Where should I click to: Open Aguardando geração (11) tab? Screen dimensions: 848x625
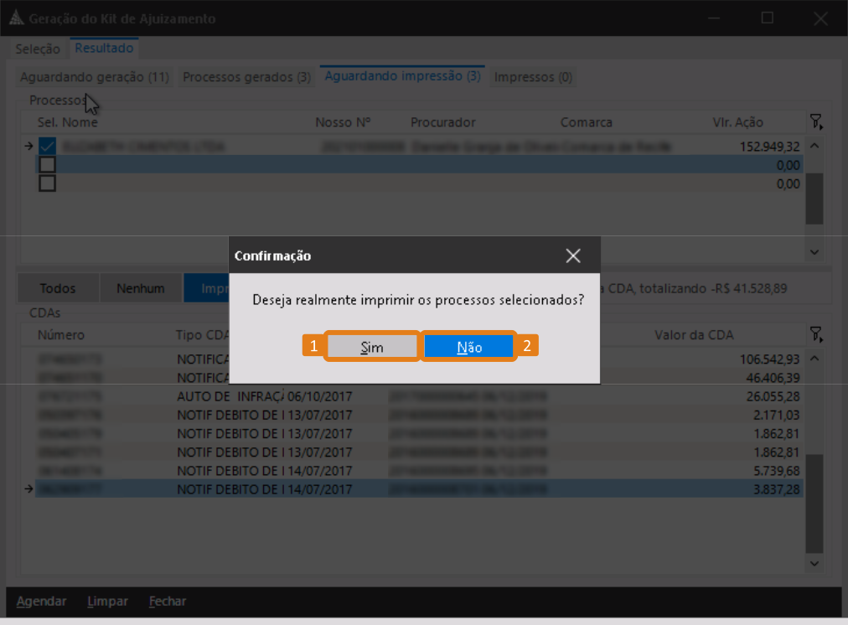pos(95,77)
